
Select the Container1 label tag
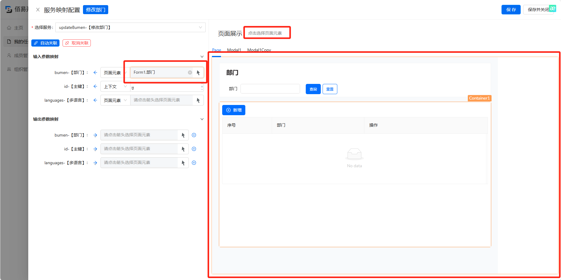click(479, 98)
